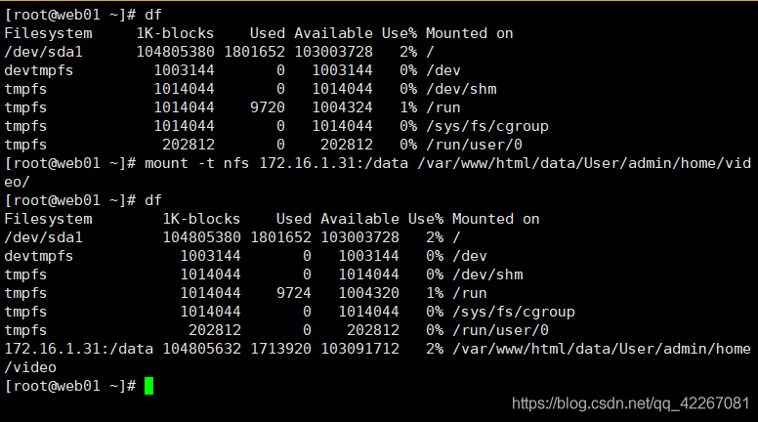758x422 pixels.
Task: Select "172.16.1.31:/data" in the mount command line
Action: click(x=333, y=163)
